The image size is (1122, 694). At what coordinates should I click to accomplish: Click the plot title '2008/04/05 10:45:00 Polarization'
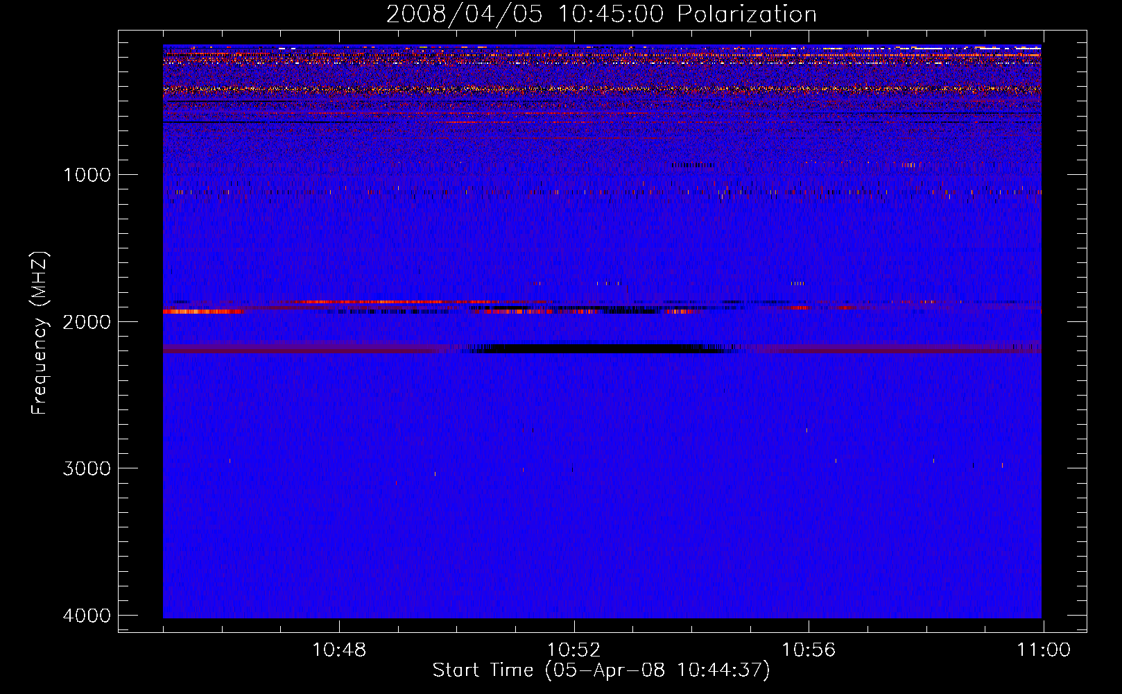coord(601,15)
